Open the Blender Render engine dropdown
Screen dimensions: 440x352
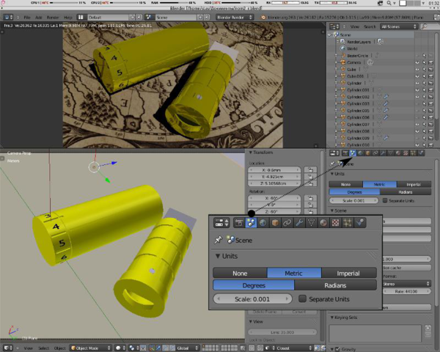tap(235, 18)
